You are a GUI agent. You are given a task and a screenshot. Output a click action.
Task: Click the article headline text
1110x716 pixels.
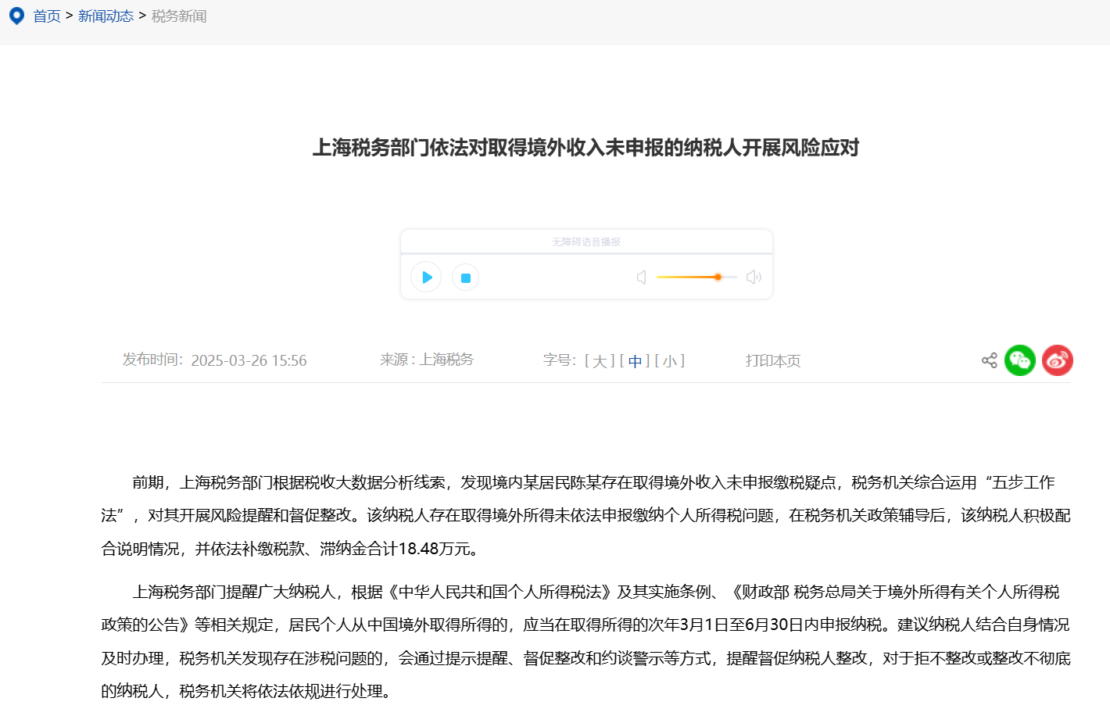[x=586, y=148]
